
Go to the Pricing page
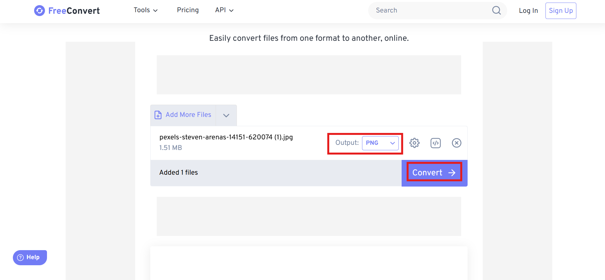tap(188, 10)
